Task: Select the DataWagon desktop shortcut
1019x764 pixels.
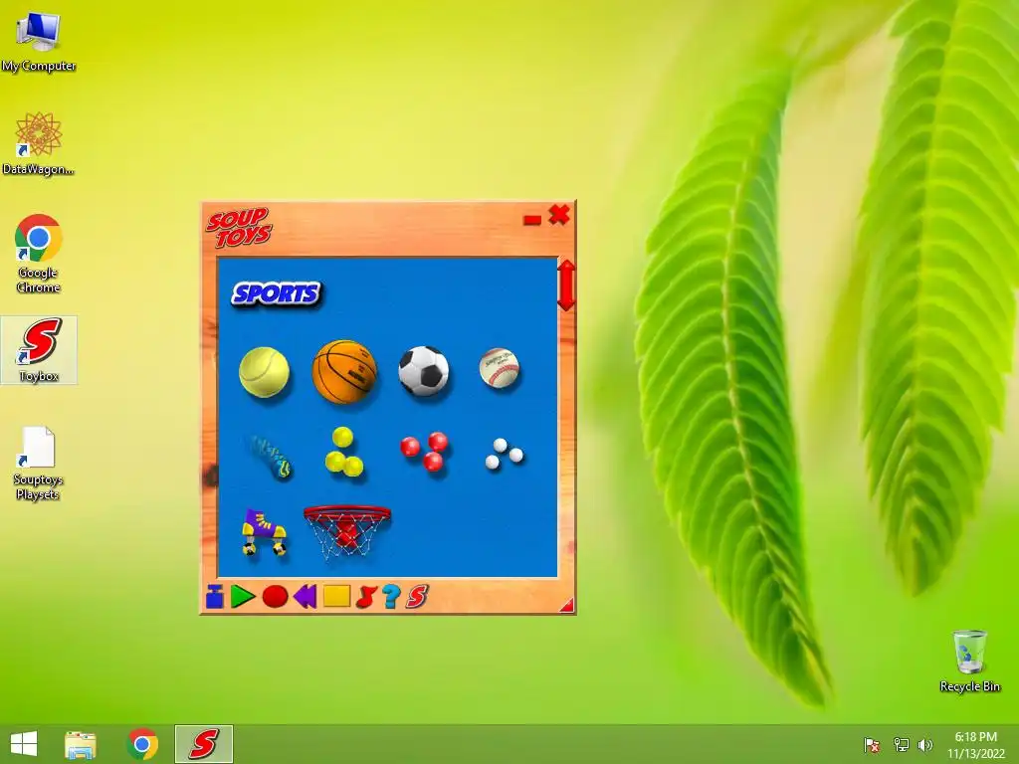Action: click(38, 143)
